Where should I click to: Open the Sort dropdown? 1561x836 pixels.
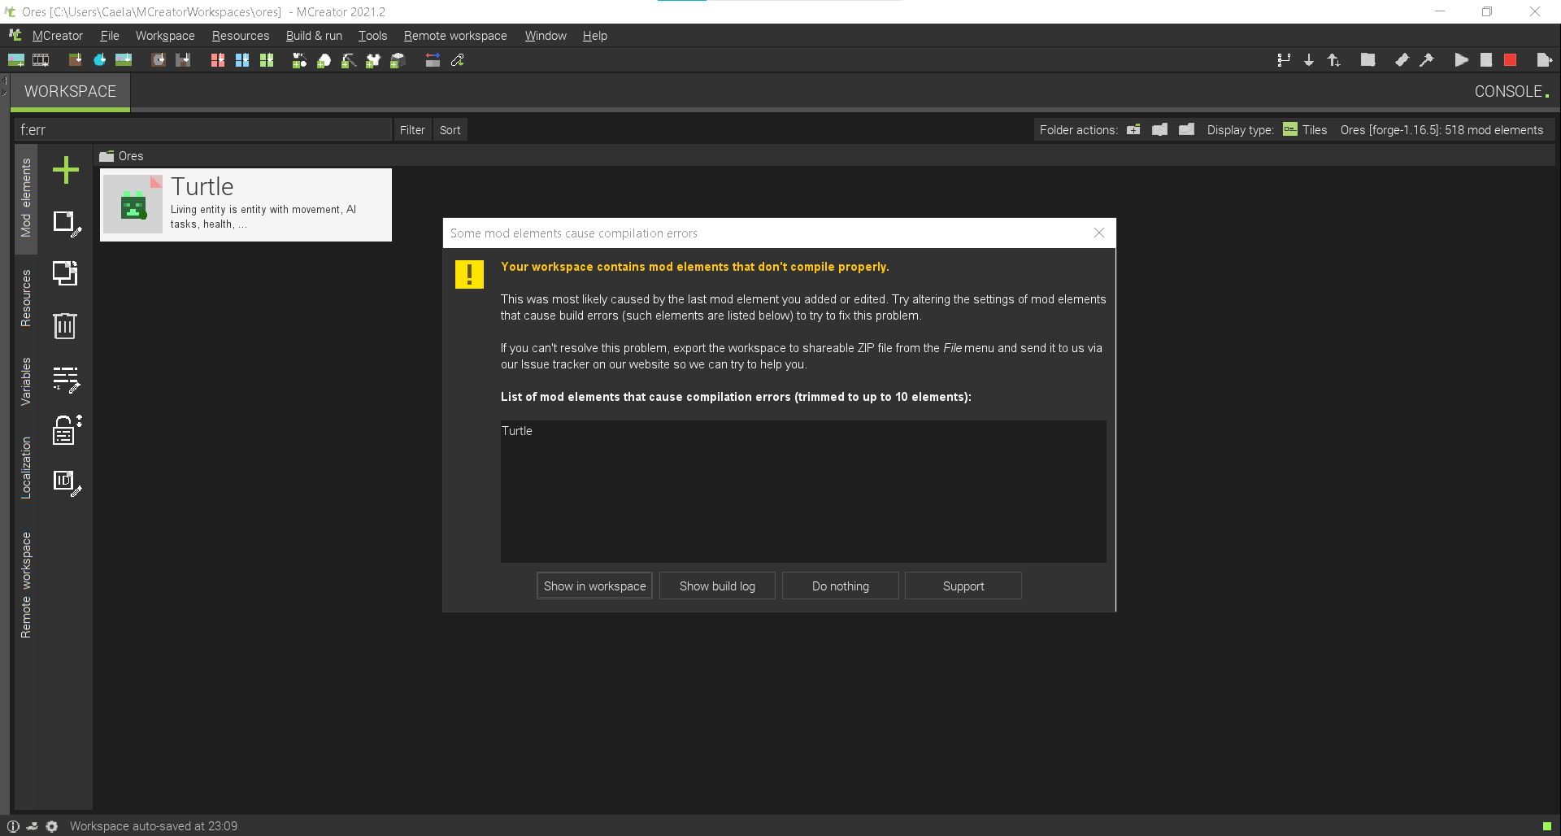[450, 130]
